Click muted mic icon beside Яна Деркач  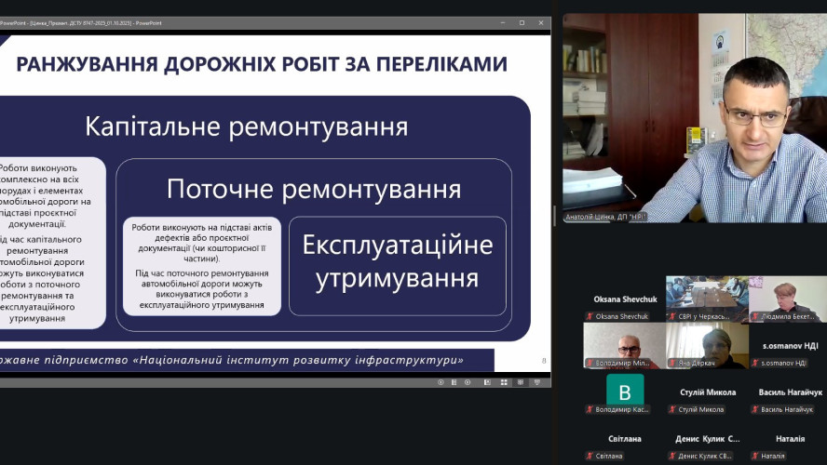tap(672, 363)
